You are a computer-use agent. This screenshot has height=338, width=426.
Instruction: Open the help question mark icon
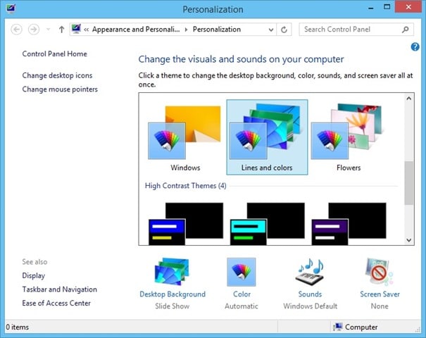(x=415, y=46)
